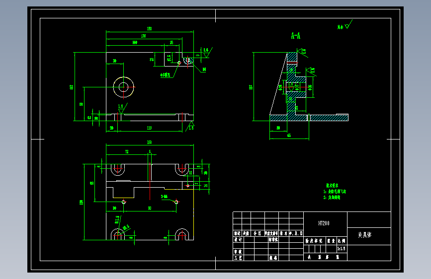This screenshot has width=431, height=279.
Task: Select the 比例 label cell
Action: click(x=342, y=241)
